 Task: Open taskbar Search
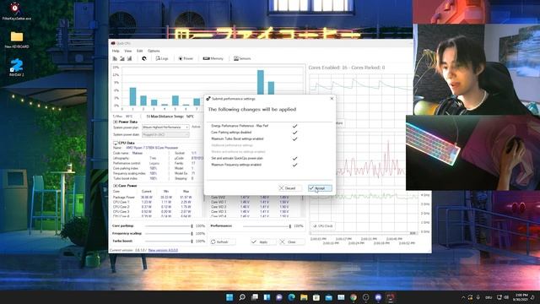(242, 297)
